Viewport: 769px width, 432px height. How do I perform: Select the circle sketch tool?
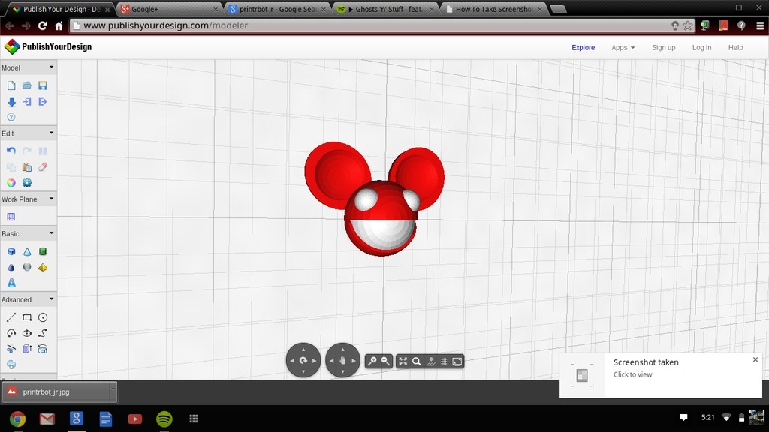(43, 317)
